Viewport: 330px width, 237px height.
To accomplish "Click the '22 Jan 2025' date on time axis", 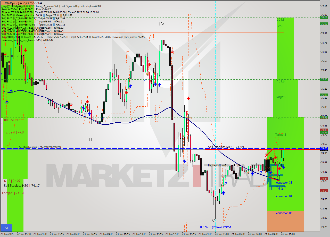I will click(7, 234).
